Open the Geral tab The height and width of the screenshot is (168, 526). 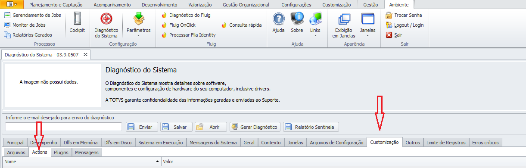(x=249, y=143)
